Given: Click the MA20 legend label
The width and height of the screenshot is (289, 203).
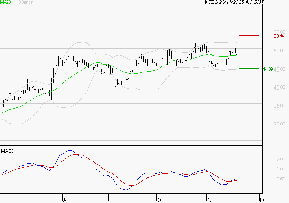Looking at the screenshot, I should [x=6, y=2].
